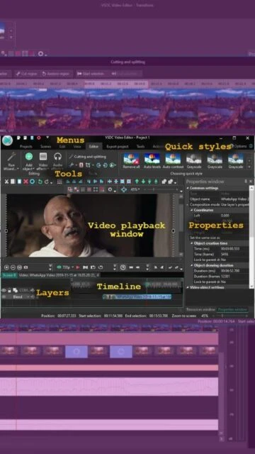Click the Options gear icon at top right
Screen dimensions: 255x454
(232, 146)
